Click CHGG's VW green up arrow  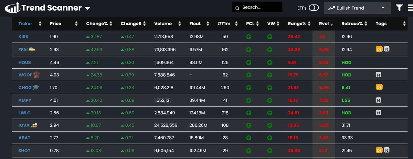pos(269,88)
